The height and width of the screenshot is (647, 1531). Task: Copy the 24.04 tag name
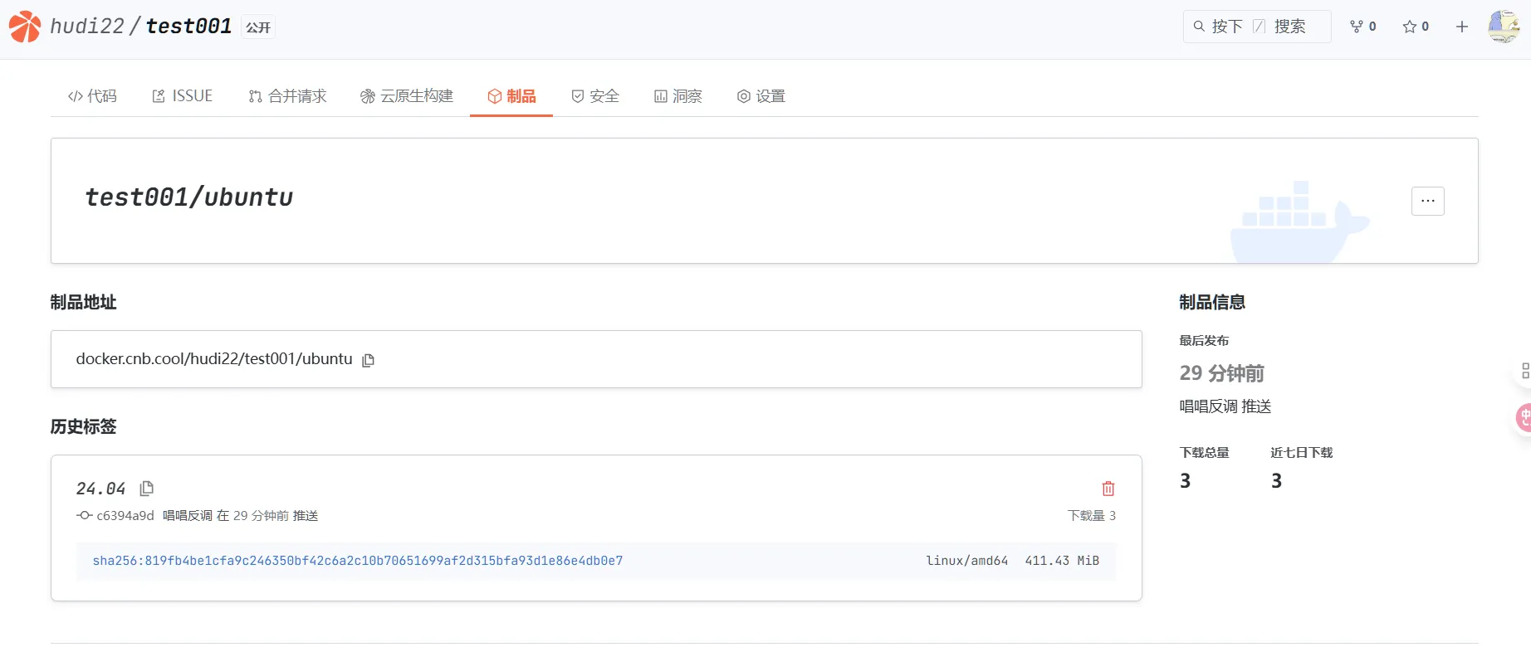point(147,489)
